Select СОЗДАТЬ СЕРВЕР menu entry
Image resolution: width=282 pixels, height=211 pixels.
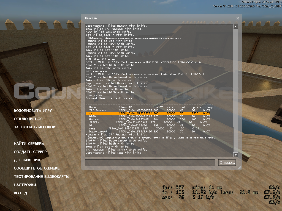point(30,152)
